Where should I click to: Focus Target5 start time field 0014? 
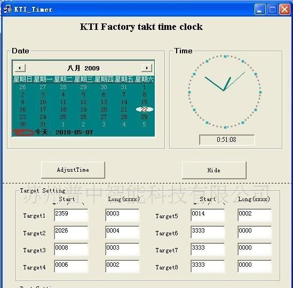click(x=208, y=215)
